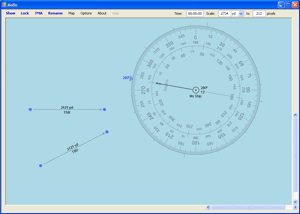Open the Lock menu
The width and height of the screenshot is (300, 214).
[25, 13]
